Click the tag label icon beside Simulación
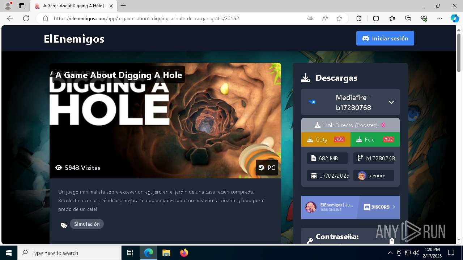Viewport: 463px width, 260px height. click(64, 225)
